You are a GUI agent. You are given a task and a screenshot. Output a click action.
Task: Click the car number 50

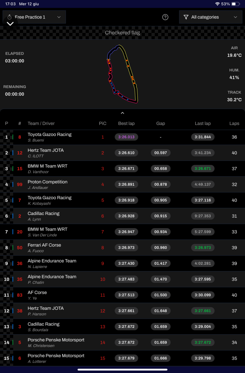(20, 248)
